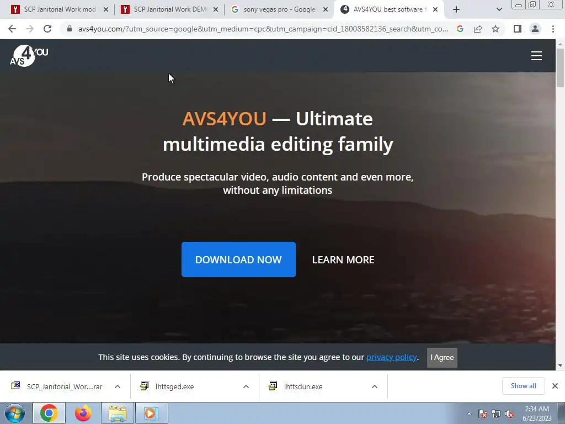Screen dimensions: 565x424
Task: Click the network tray icon
Action: (496, 414)
